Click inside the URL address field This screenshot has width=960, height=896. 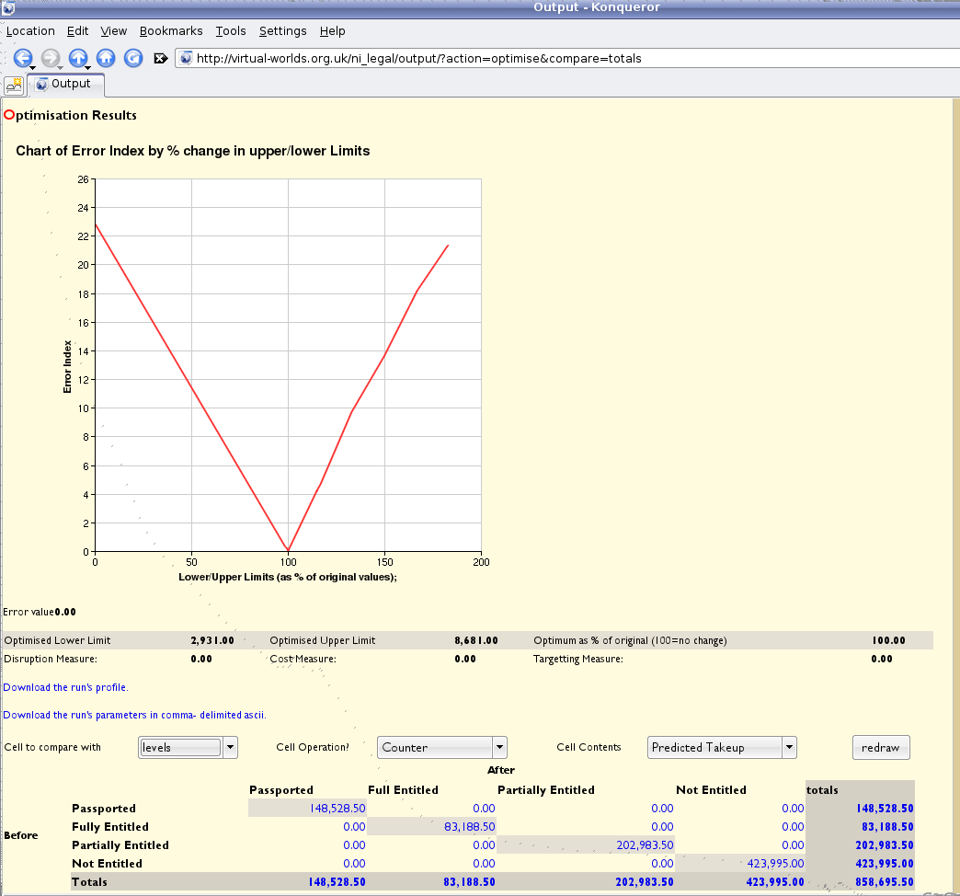(460, 57)
